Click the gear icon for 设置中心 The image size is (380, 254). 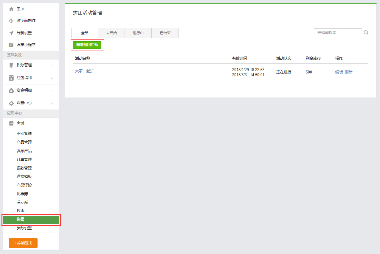click(11, 103)
